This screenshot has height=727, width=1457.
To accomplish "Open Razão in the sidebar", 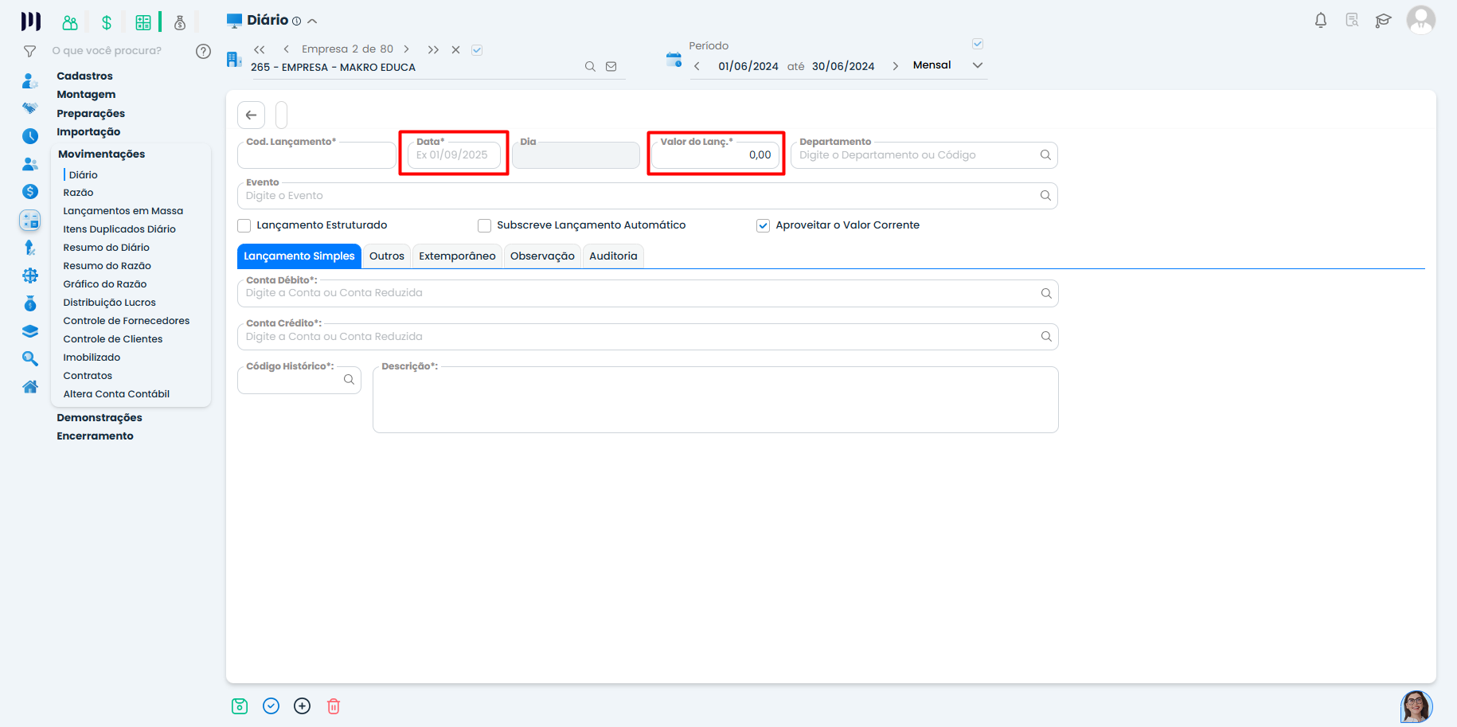I will pos(78,193).
